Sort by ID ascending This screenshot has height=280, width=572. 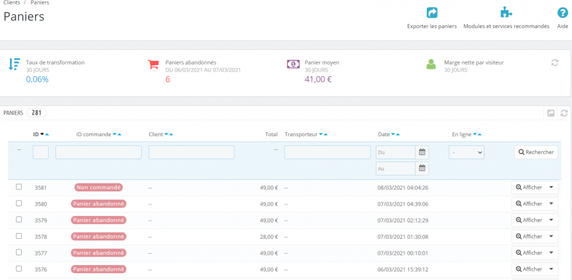coord(47,135)
